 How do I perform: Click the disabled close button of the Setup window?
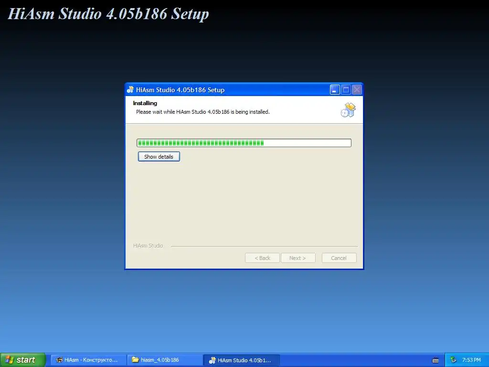[x=357, y=90]
